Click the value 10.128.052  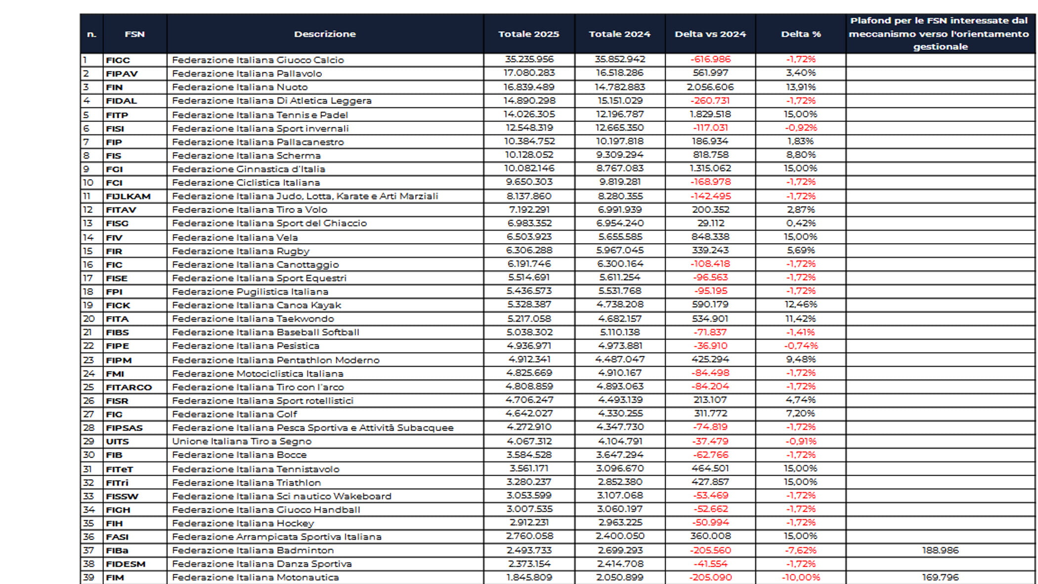click(529, 155)
